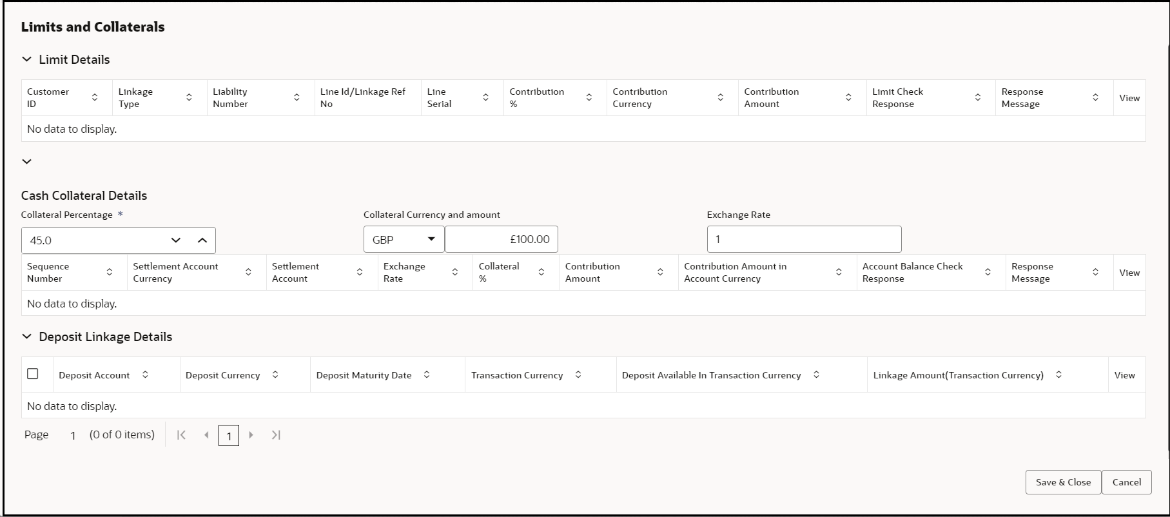Screen dimensions: 1170x517
Task: Sort by Deposit Maturity Date column
Action: (427, 375)
